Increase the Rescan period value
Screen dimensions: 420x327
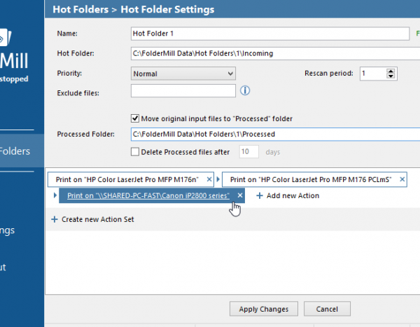[x=391, y=70]
